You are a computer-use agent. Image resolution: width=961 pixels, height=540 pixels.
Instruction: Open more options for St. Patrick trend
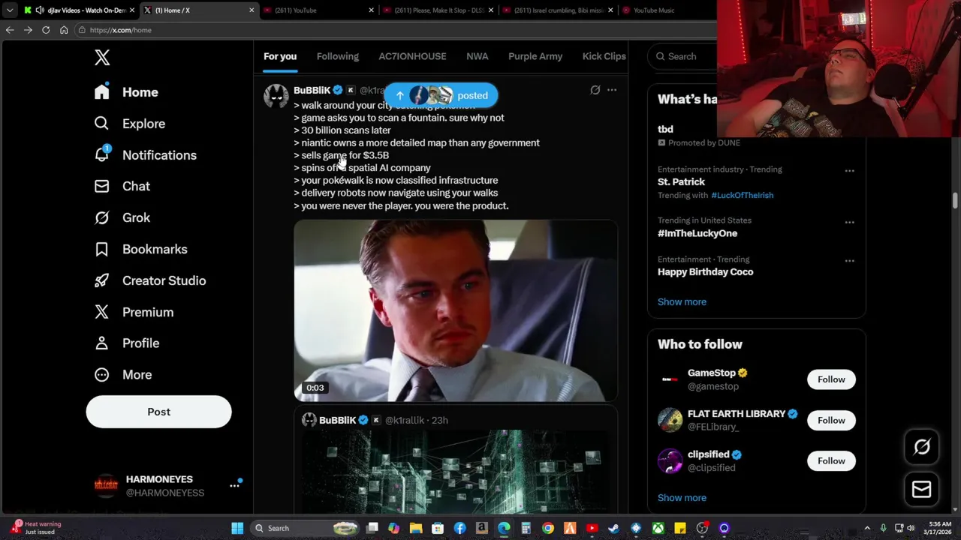tap(849, 171)
